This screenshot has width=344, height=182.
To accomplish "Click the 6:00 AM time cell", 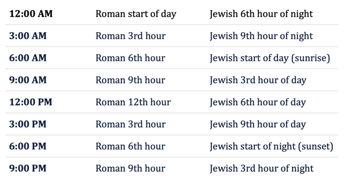I will (x=27, y=58).
